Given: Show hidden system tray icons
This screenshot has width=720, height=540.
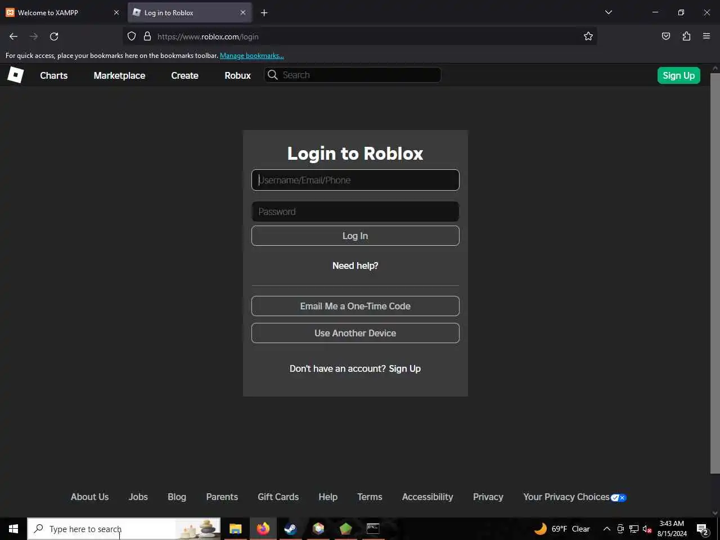Looking at the screenshot, I should click(607, 529).
